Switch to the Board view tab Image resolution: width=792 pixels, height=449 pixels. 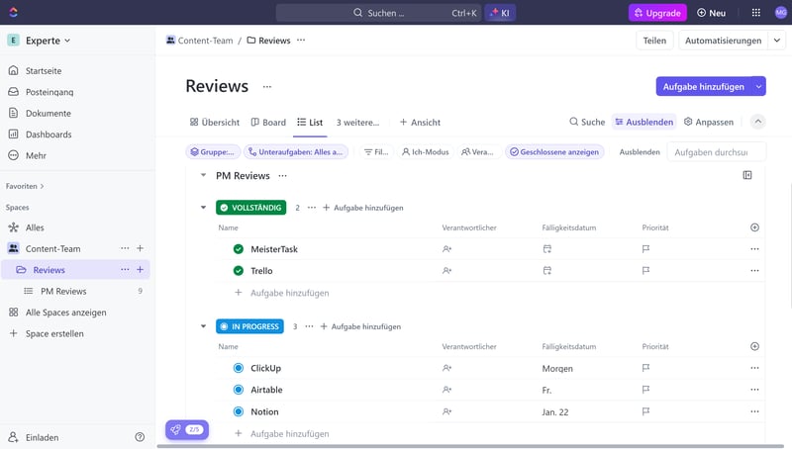tap(267, 123)
